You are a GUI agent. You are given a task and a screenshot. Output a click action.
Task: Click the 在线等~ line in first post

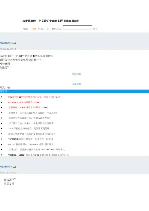tap(4, 68)
